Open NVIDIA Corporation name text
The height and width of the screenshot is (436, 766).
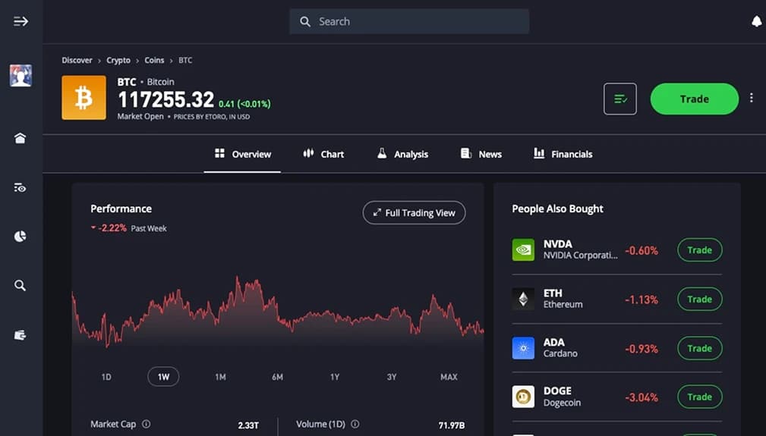[580, 256]
